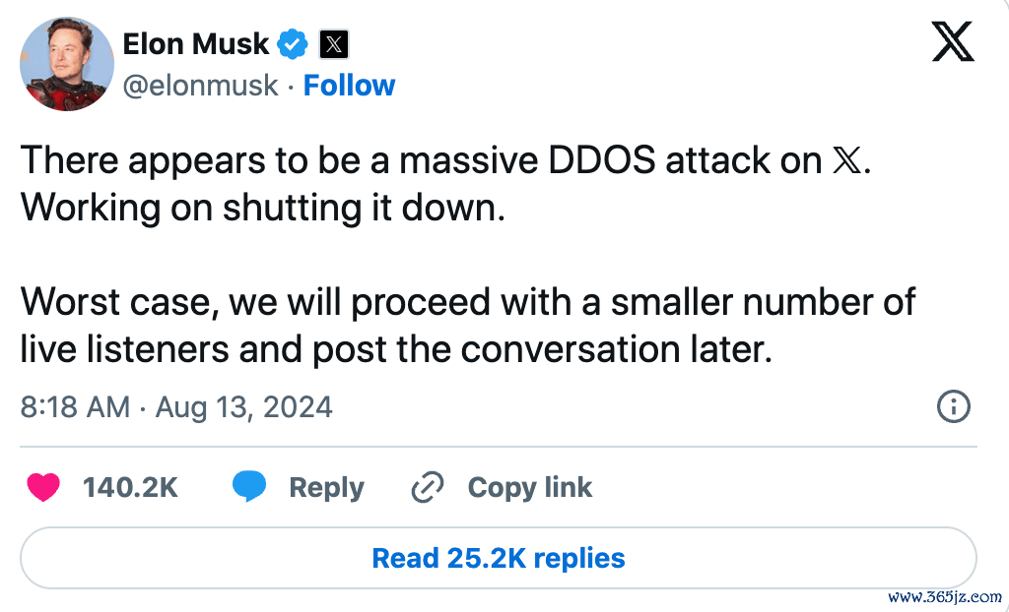The height and width of the screenshot is (612, 1009).
Task: Click the blue verified checkmark badge
Action: [x=293, y=44]
